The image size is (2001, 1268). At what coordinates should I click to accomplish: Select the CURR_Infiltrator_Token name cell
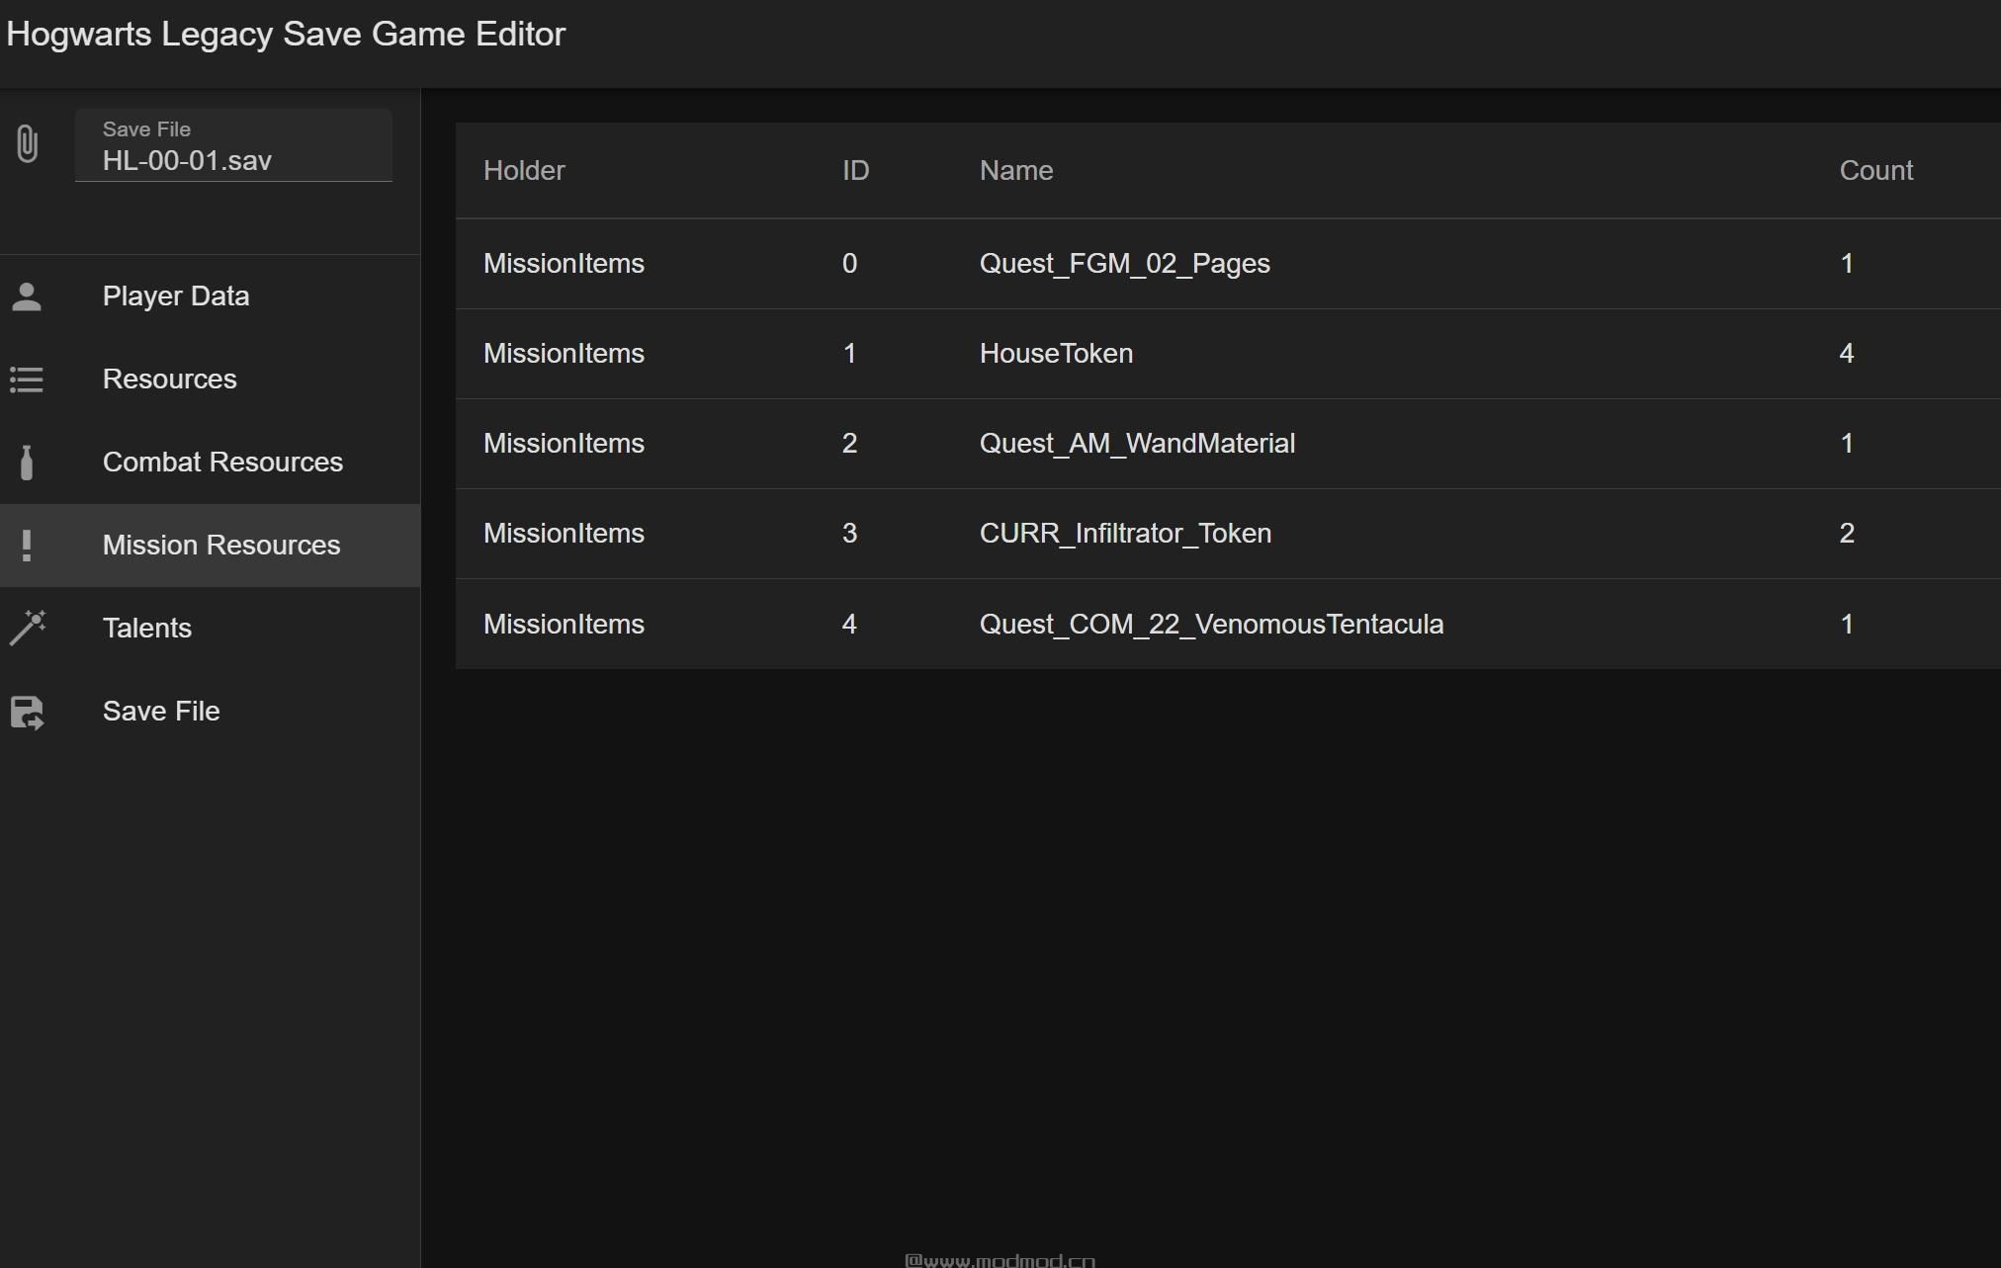(1125, 534)
